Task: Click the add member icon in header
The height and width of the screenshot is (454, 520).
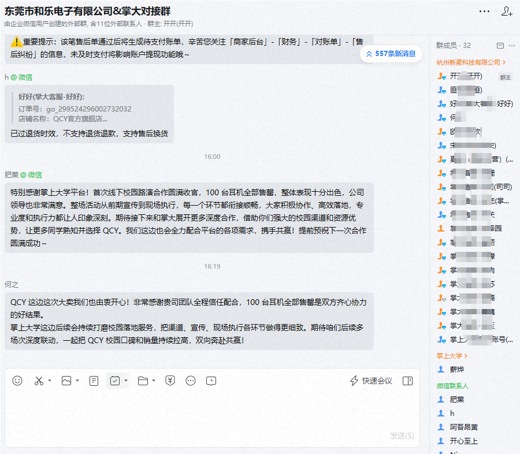Action: click(506, 12)
